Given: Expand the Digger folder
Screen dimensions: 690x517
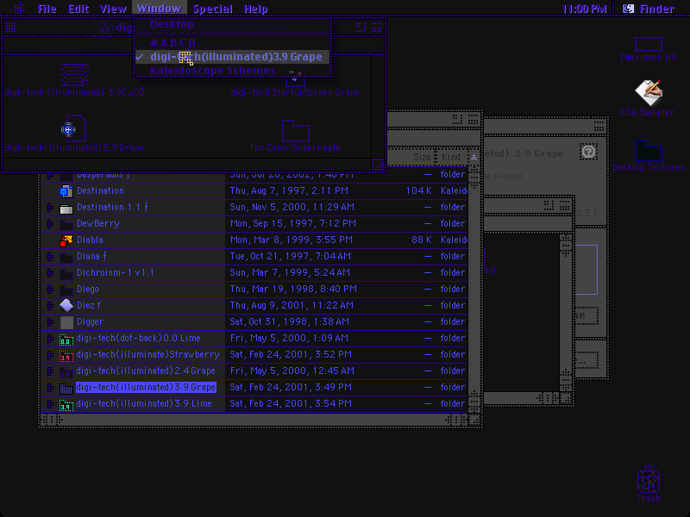Looking at the screenshot, I should click(50, 322).
